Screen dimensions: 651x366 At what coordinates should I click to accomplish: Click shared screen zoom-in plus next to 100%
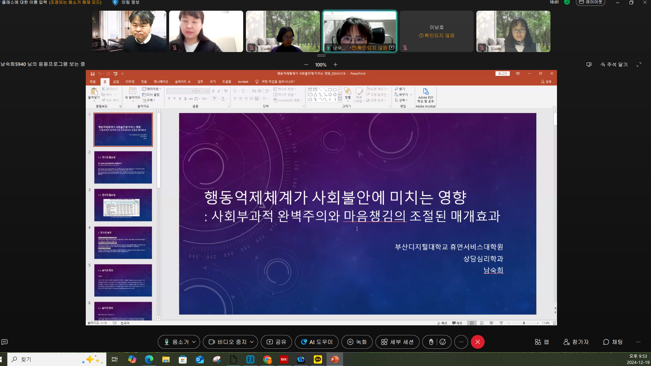click(x=335, y=64)
